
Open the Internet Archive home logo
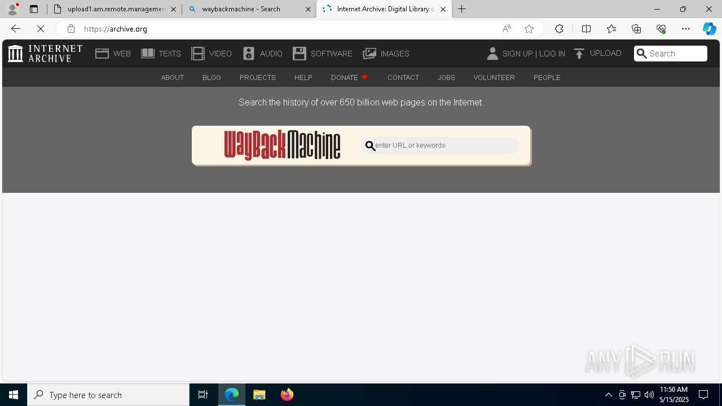pos(45,54)
